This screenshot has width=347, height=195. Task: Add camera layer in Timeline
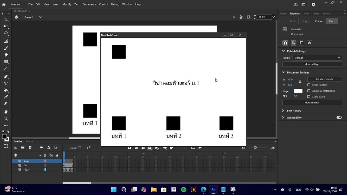(x=41, y=147)
